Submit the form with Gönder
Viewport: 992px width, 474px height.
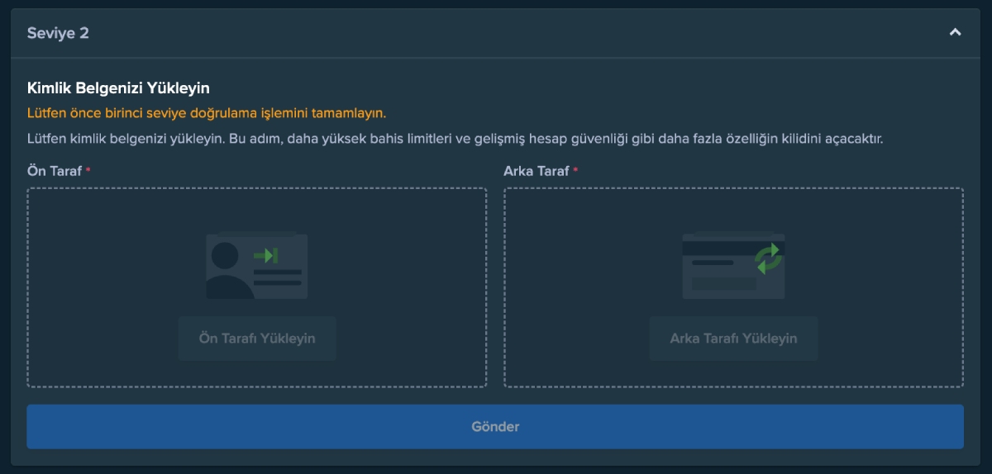[494, 427]
